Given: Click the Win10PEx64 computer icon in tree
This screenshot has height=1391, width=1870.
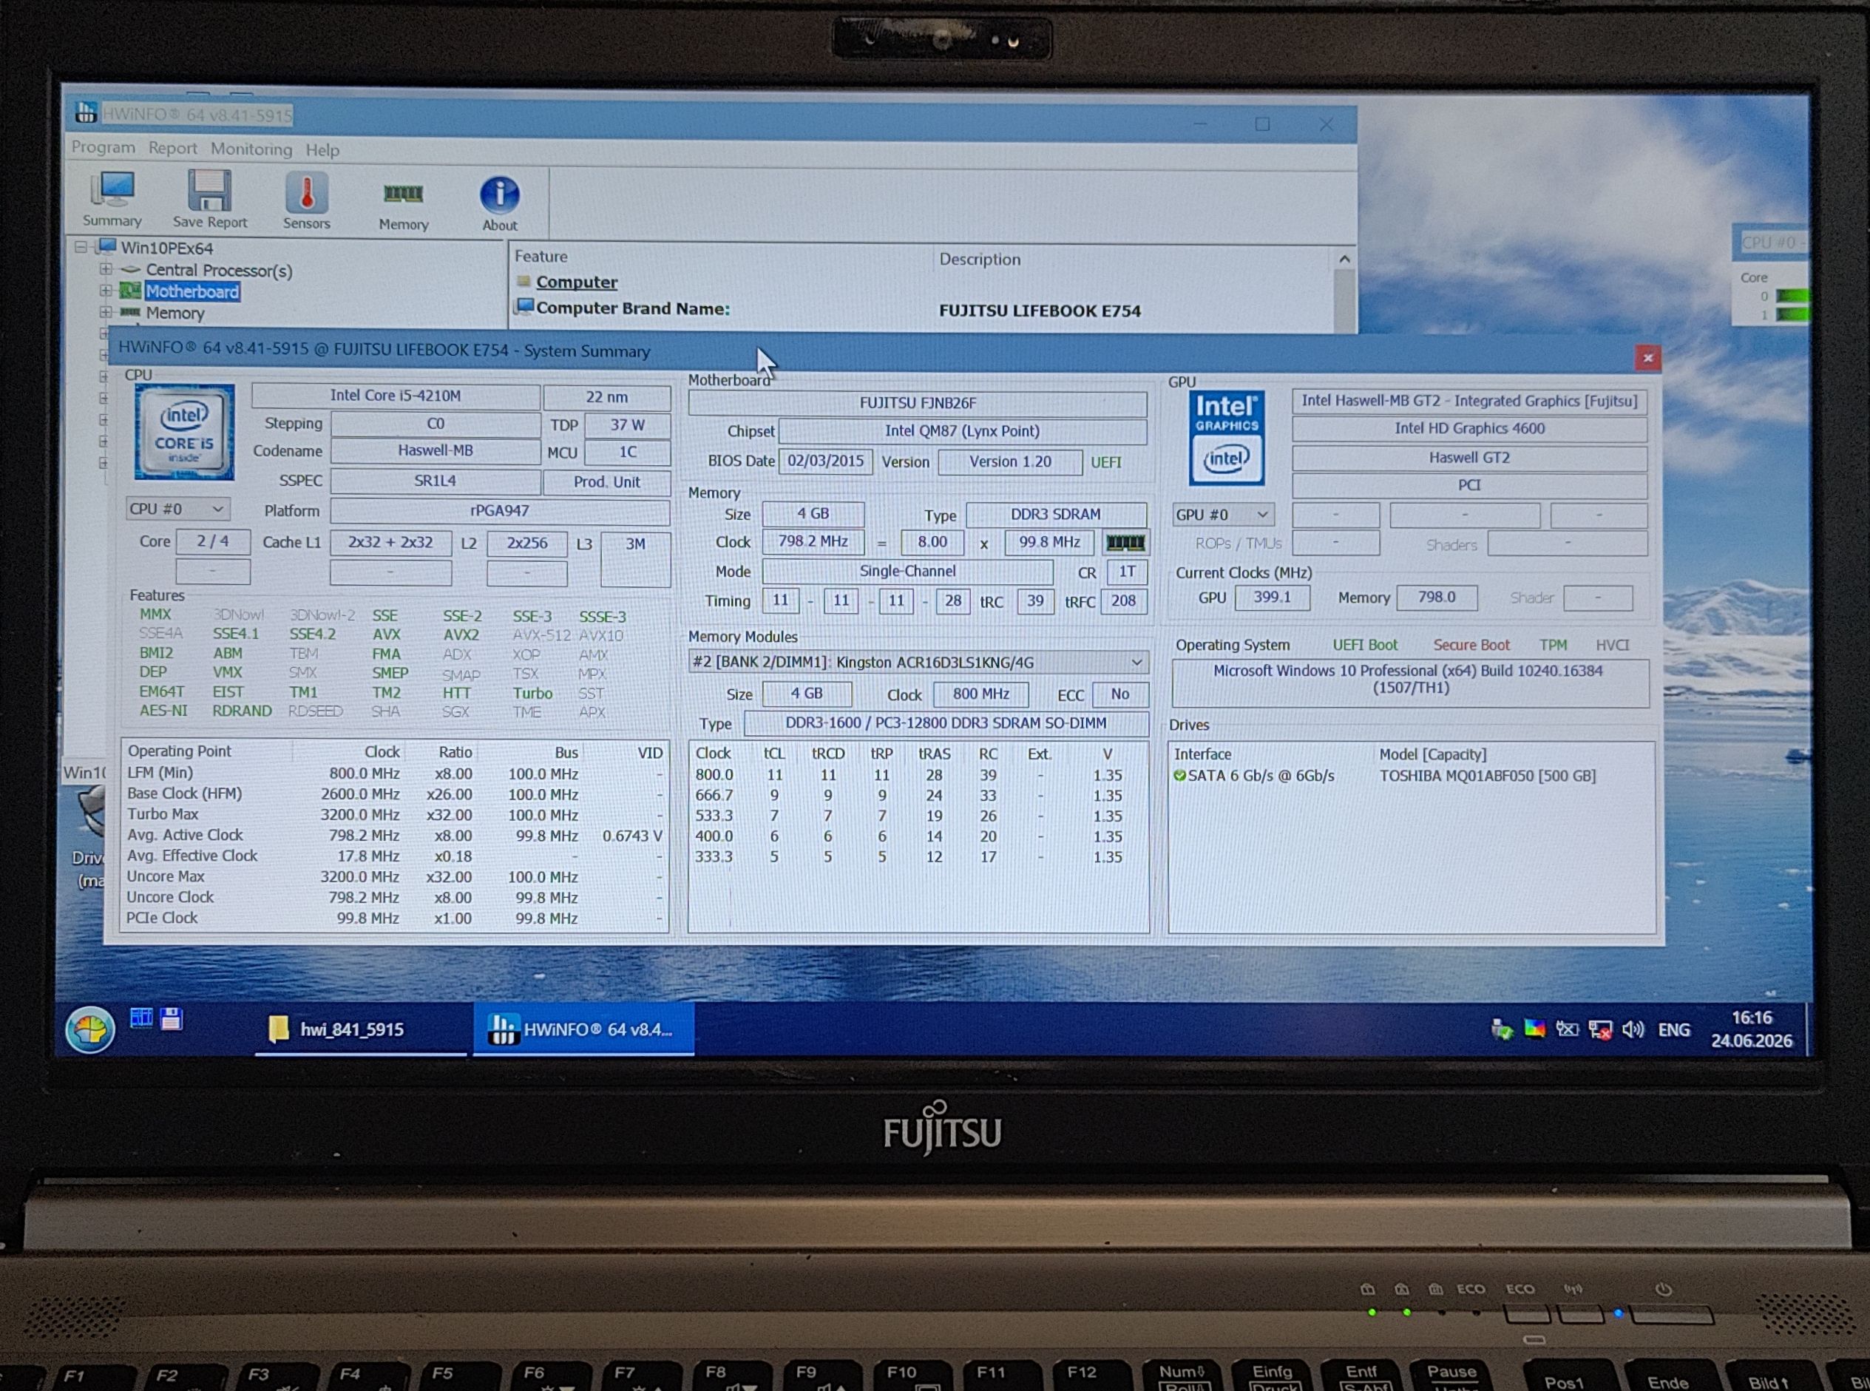Looking at the screenshot, I should point(106,247).
